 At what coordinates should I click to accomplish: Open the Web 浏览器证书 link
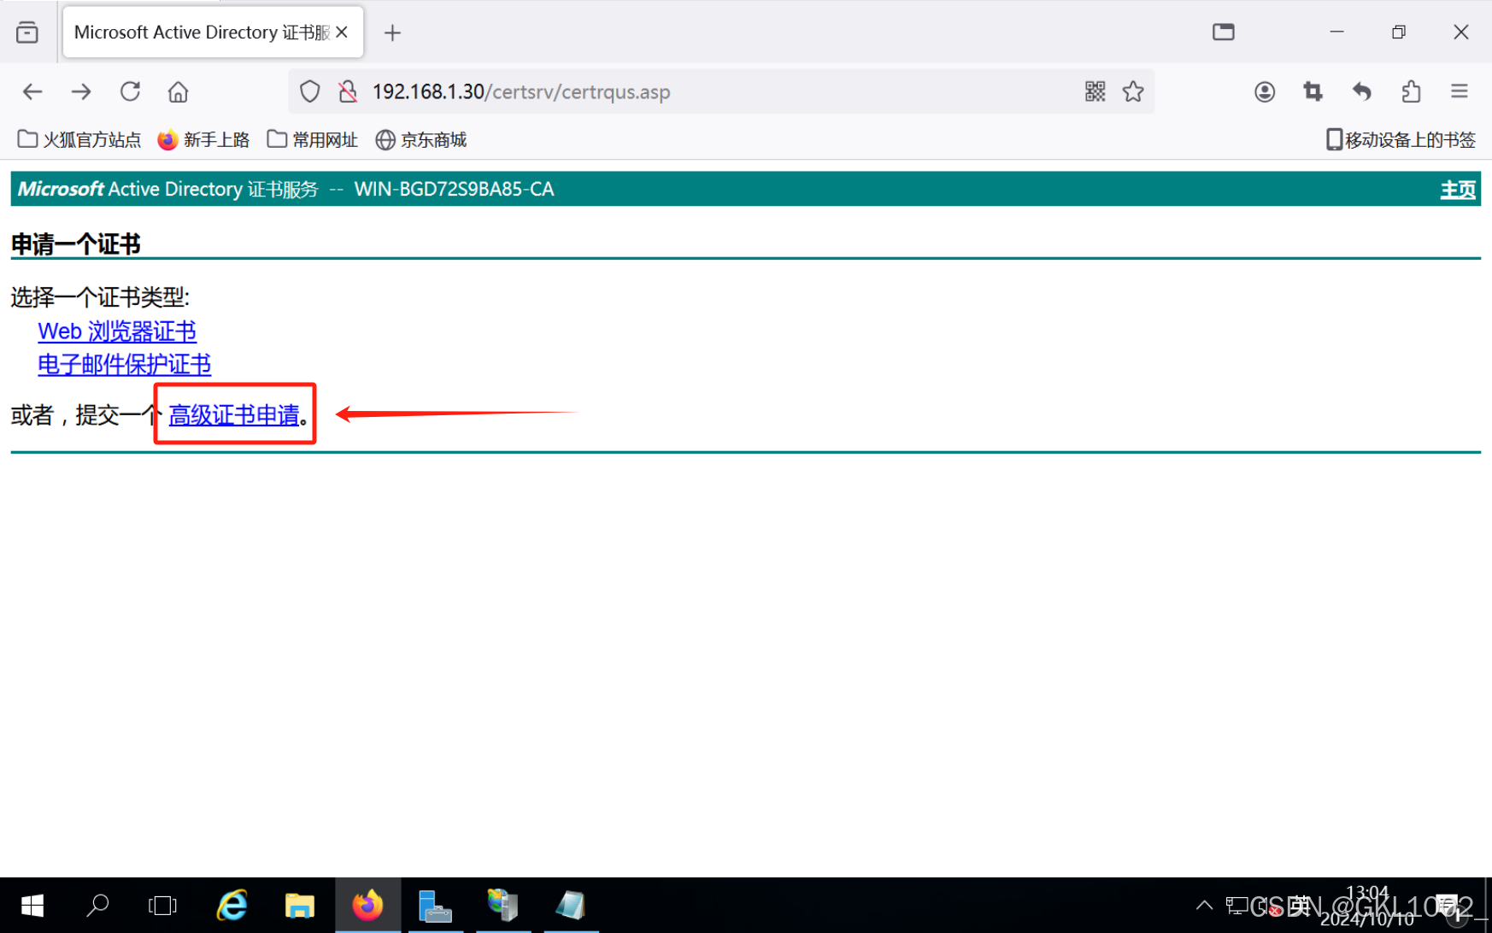117,332
